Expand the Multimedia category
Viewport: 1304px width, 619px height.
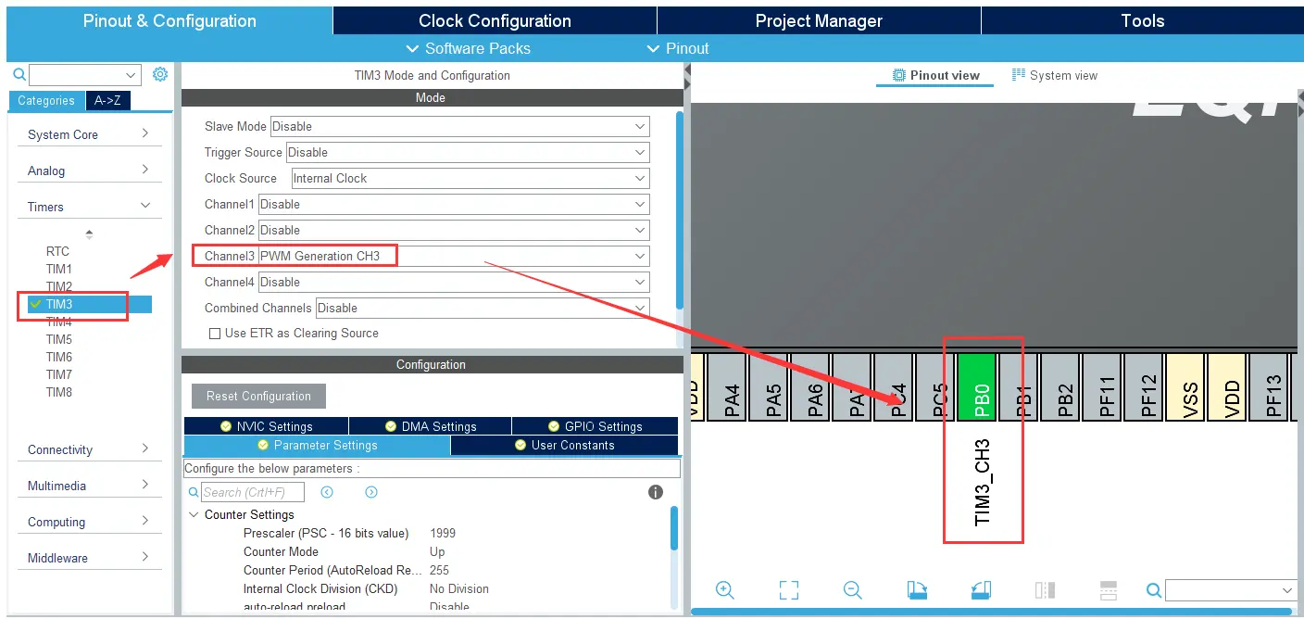click(x=89, y=486)
